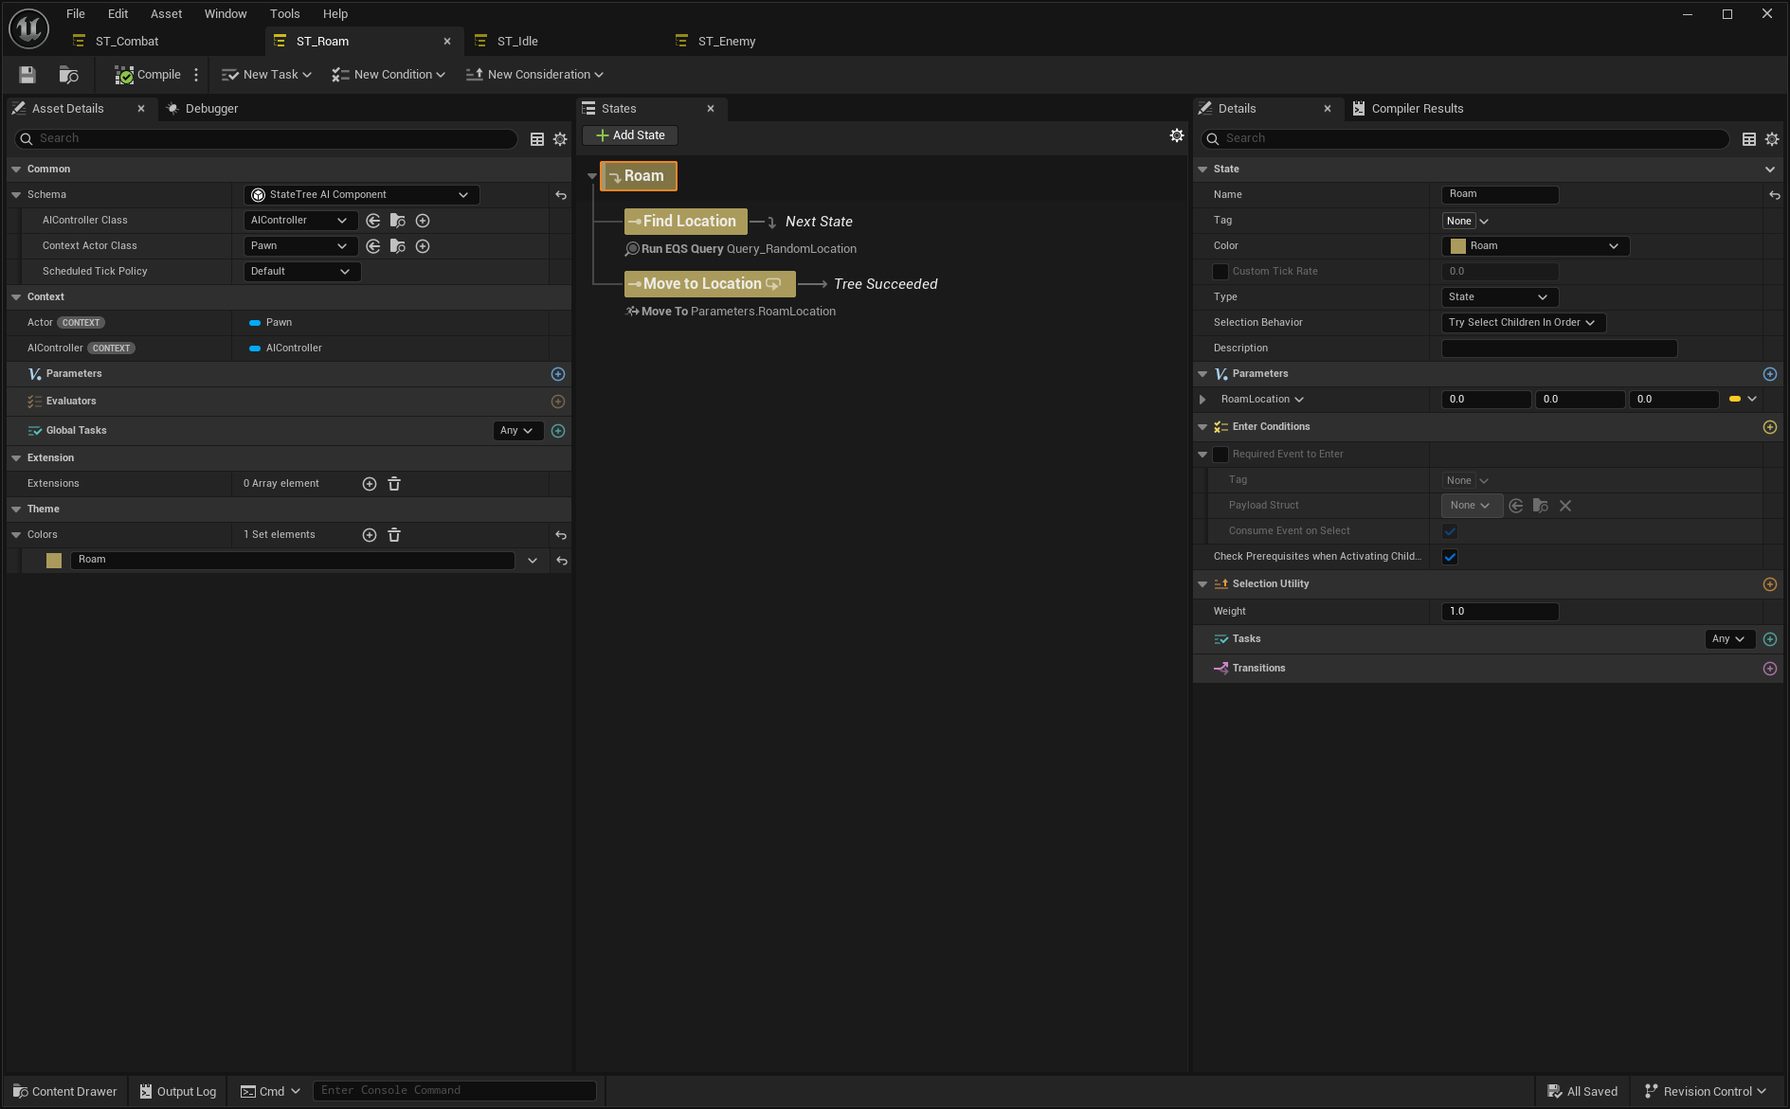The width and height of the screenshot is (1790, 1109).
Task: Expand the RoamLocation parameter
Action: [x=1203, y=399]
